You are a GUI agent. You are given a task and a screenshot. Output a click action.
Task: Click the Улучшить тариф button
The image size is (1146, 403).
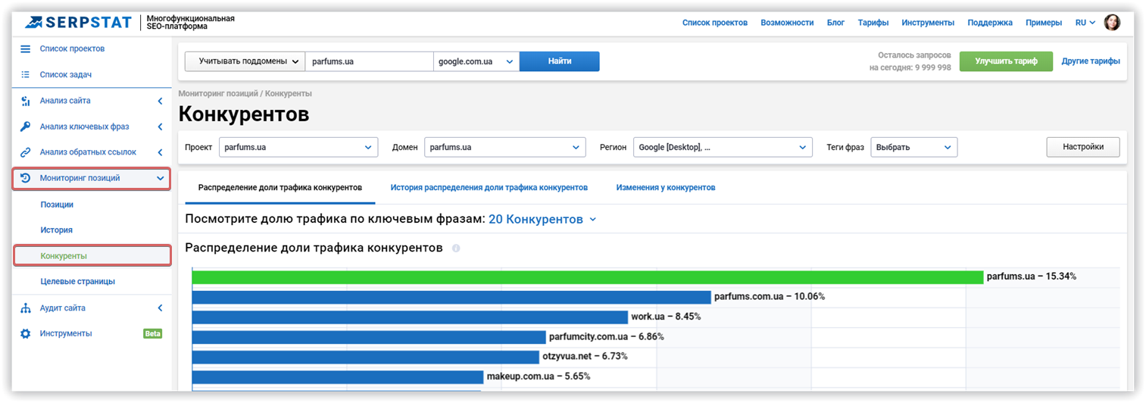(1006, 61)
